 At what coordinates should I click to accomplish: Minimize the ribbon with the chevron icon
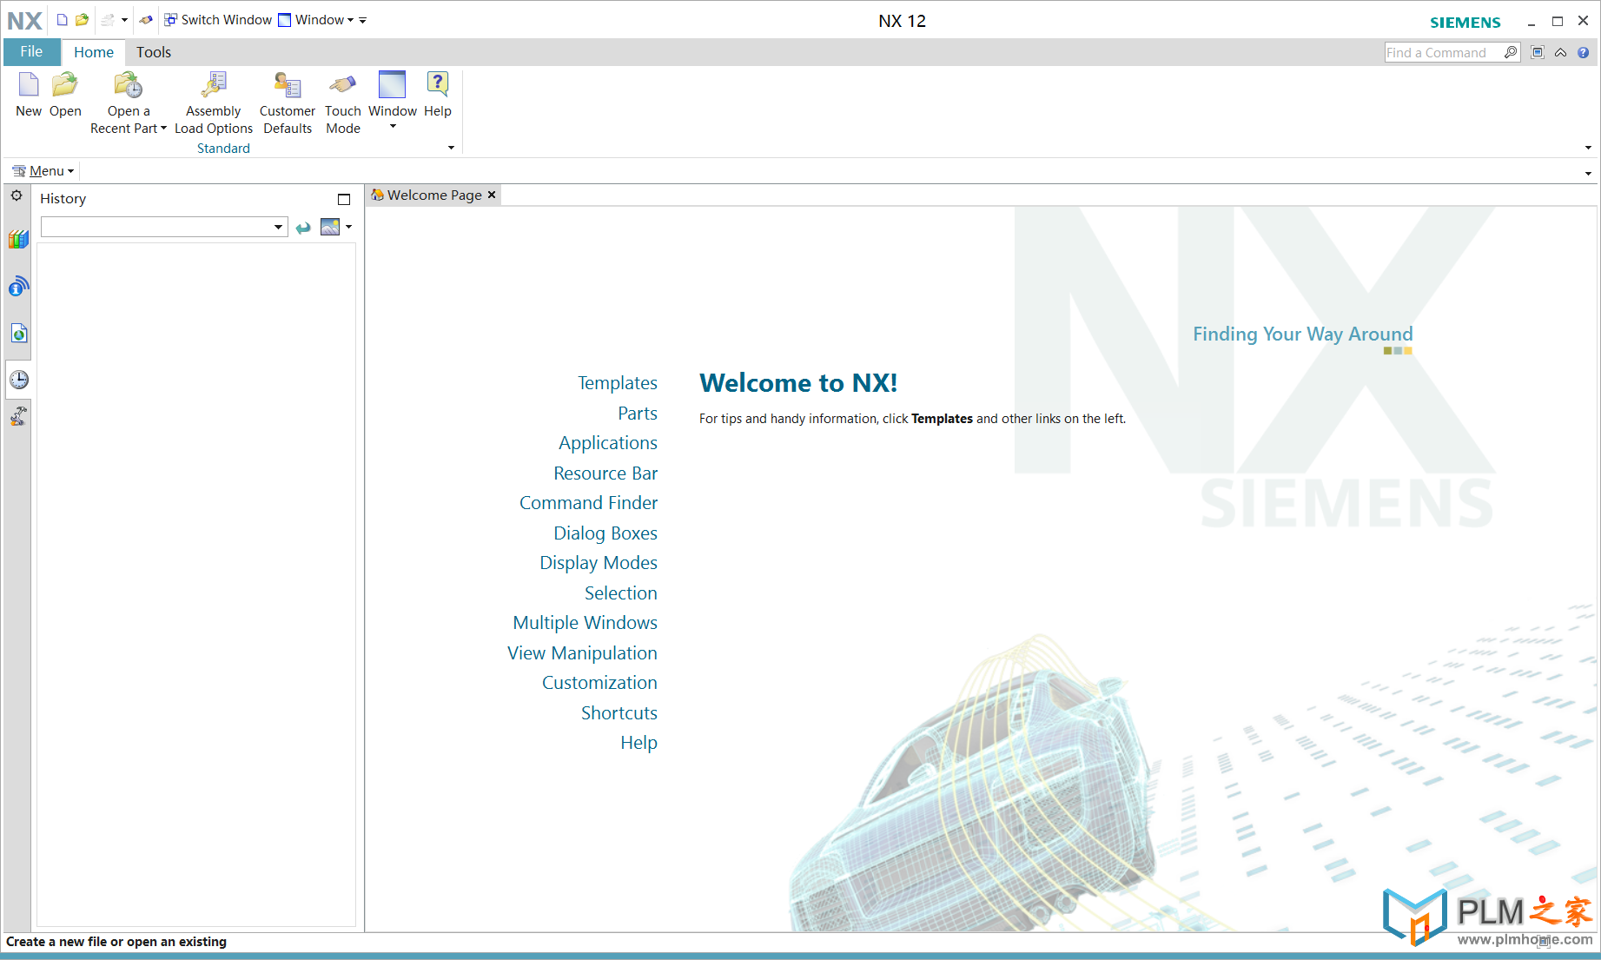coord(1560,53)
